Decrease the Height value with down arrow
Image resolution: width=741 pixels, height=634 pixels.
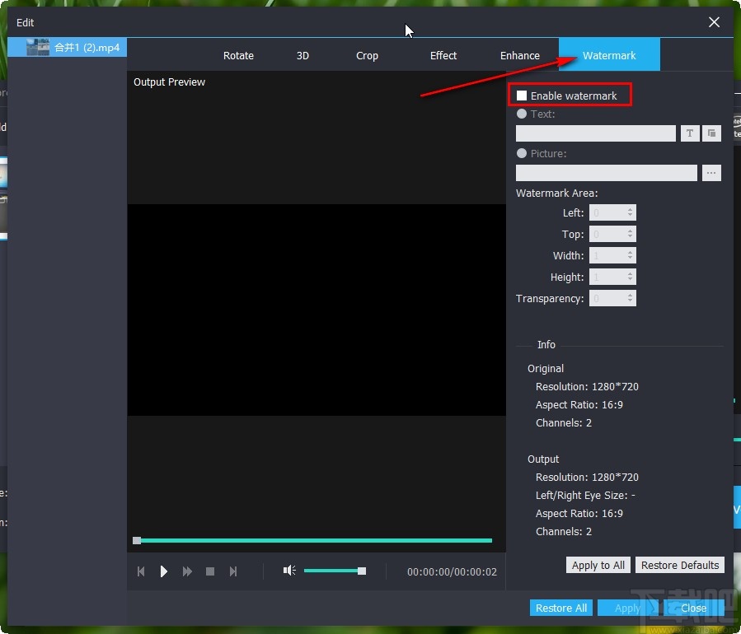point(630,280)
